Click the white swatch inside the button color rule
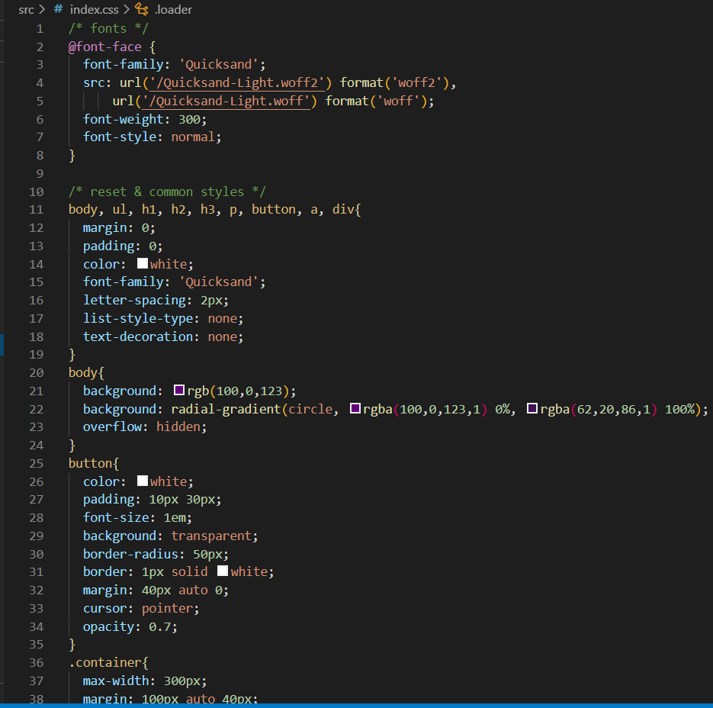 (142, 481)
